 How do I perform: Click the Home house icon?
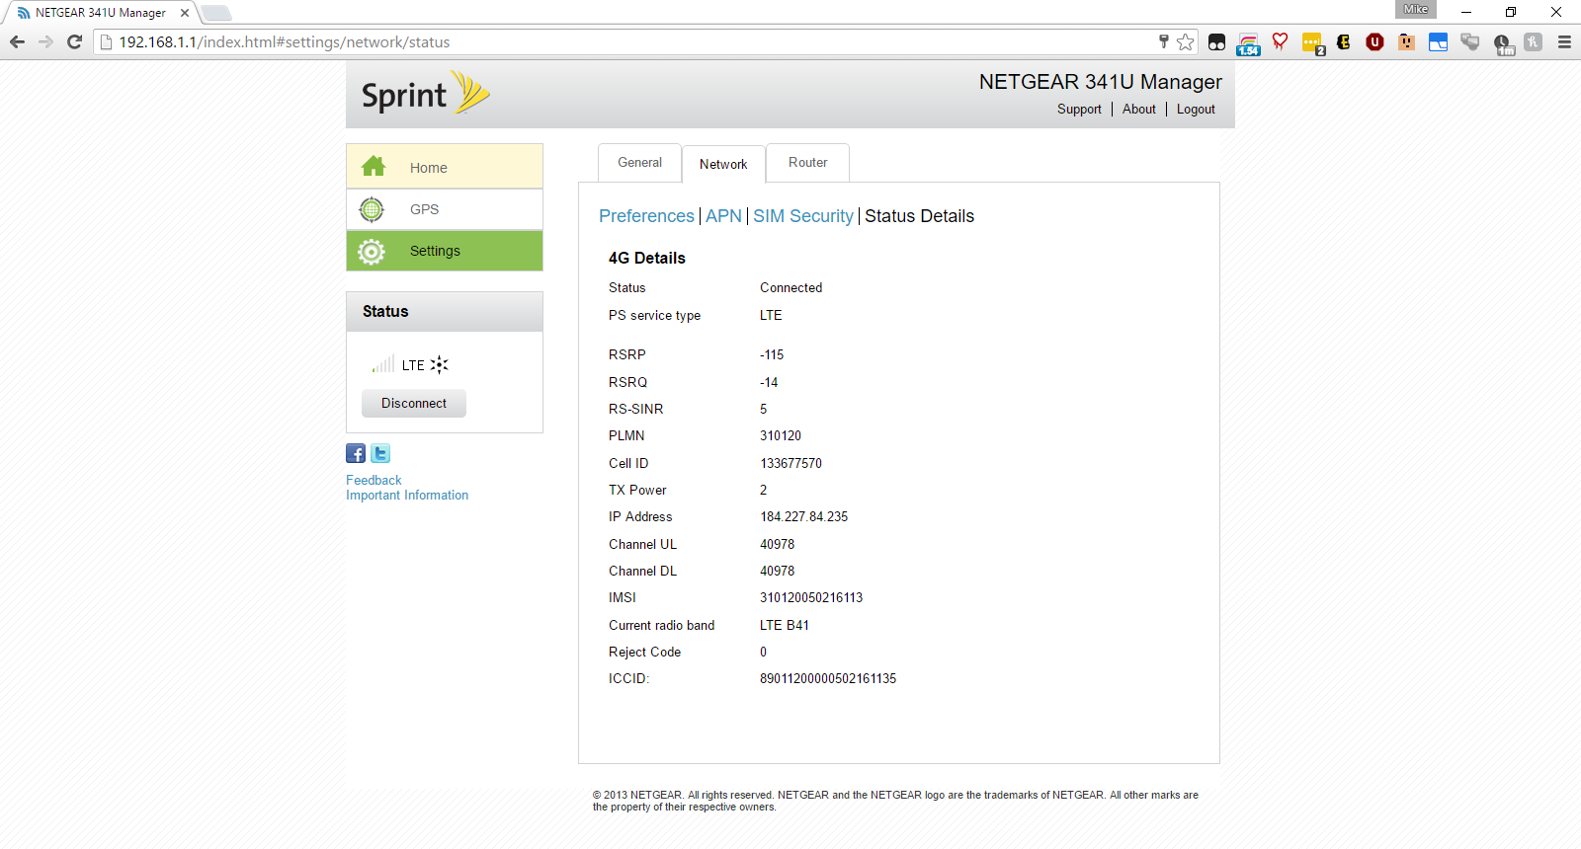[x=374, y=166]
